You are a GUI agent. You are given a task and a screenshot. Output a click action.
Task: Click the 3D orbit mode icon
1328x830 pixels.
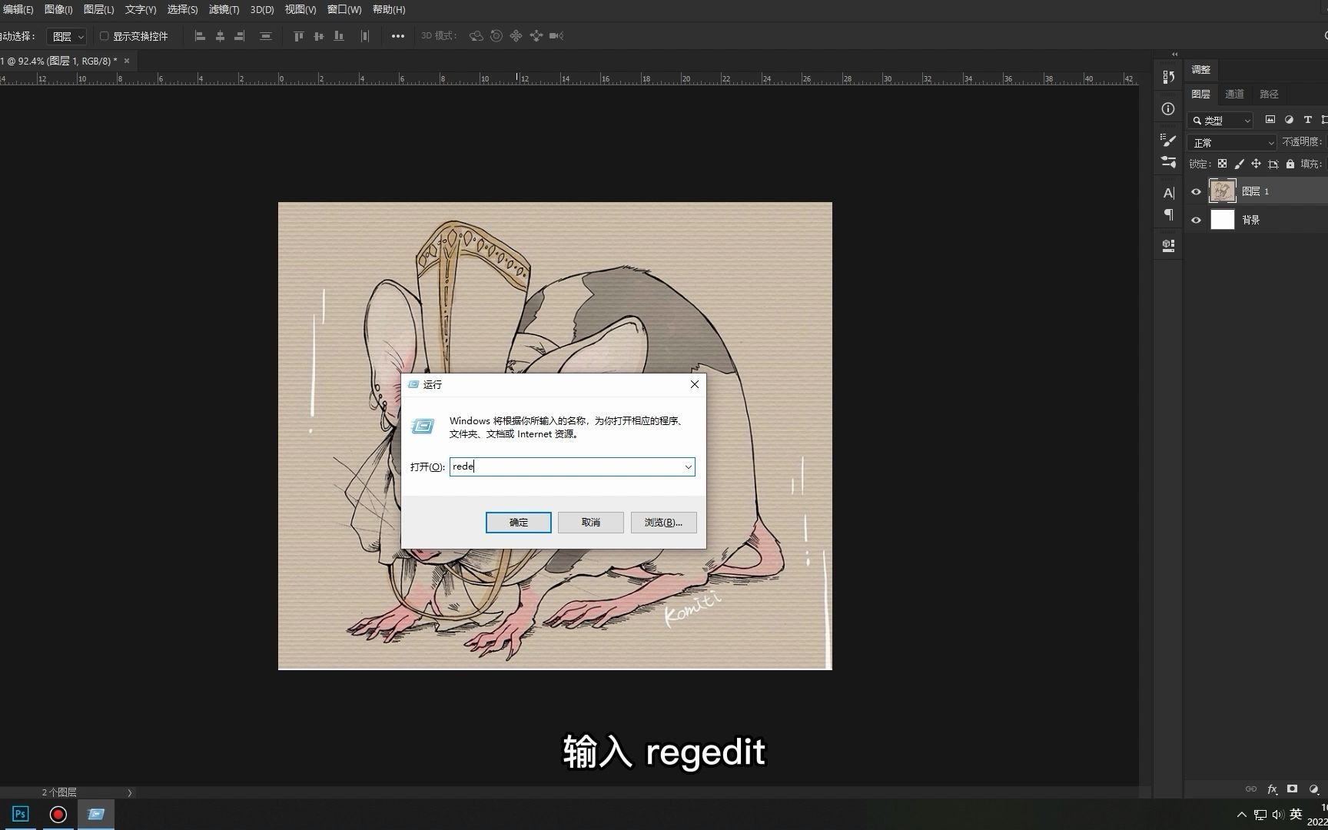tap(476, 36)
